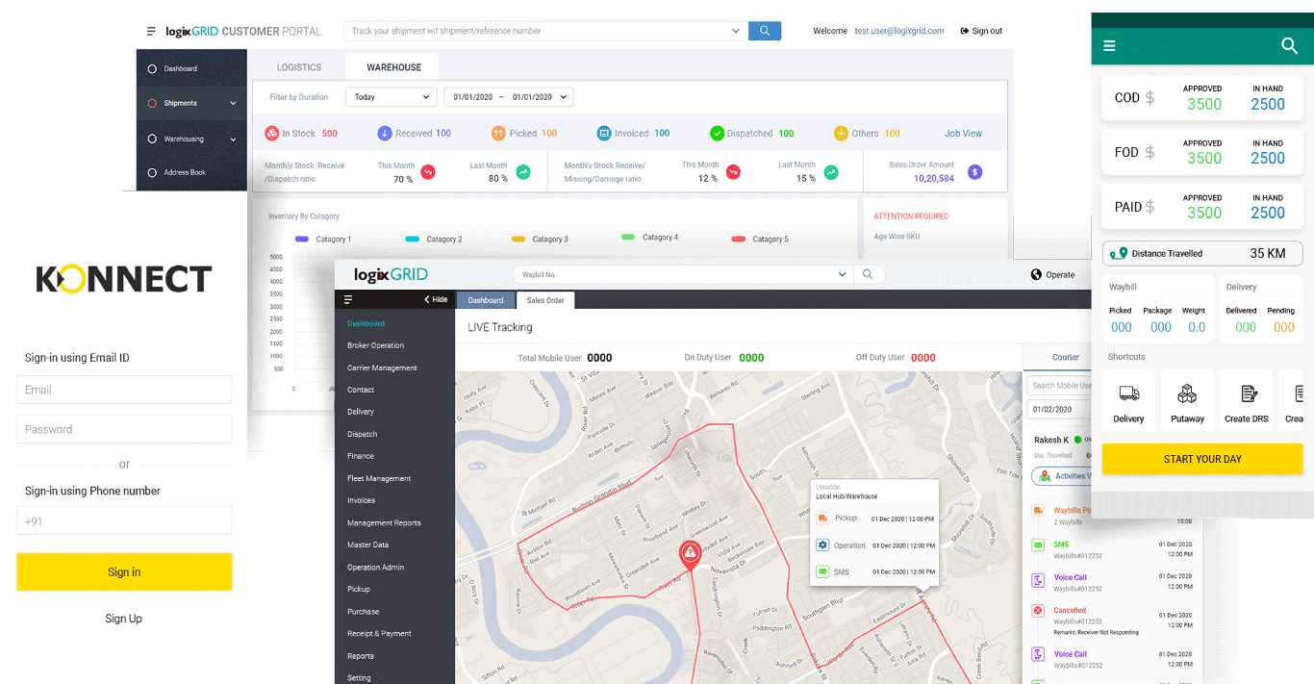1314x684 pixels.
Task: Click the red In Stock icon
Action: click(x=272, y=134)
